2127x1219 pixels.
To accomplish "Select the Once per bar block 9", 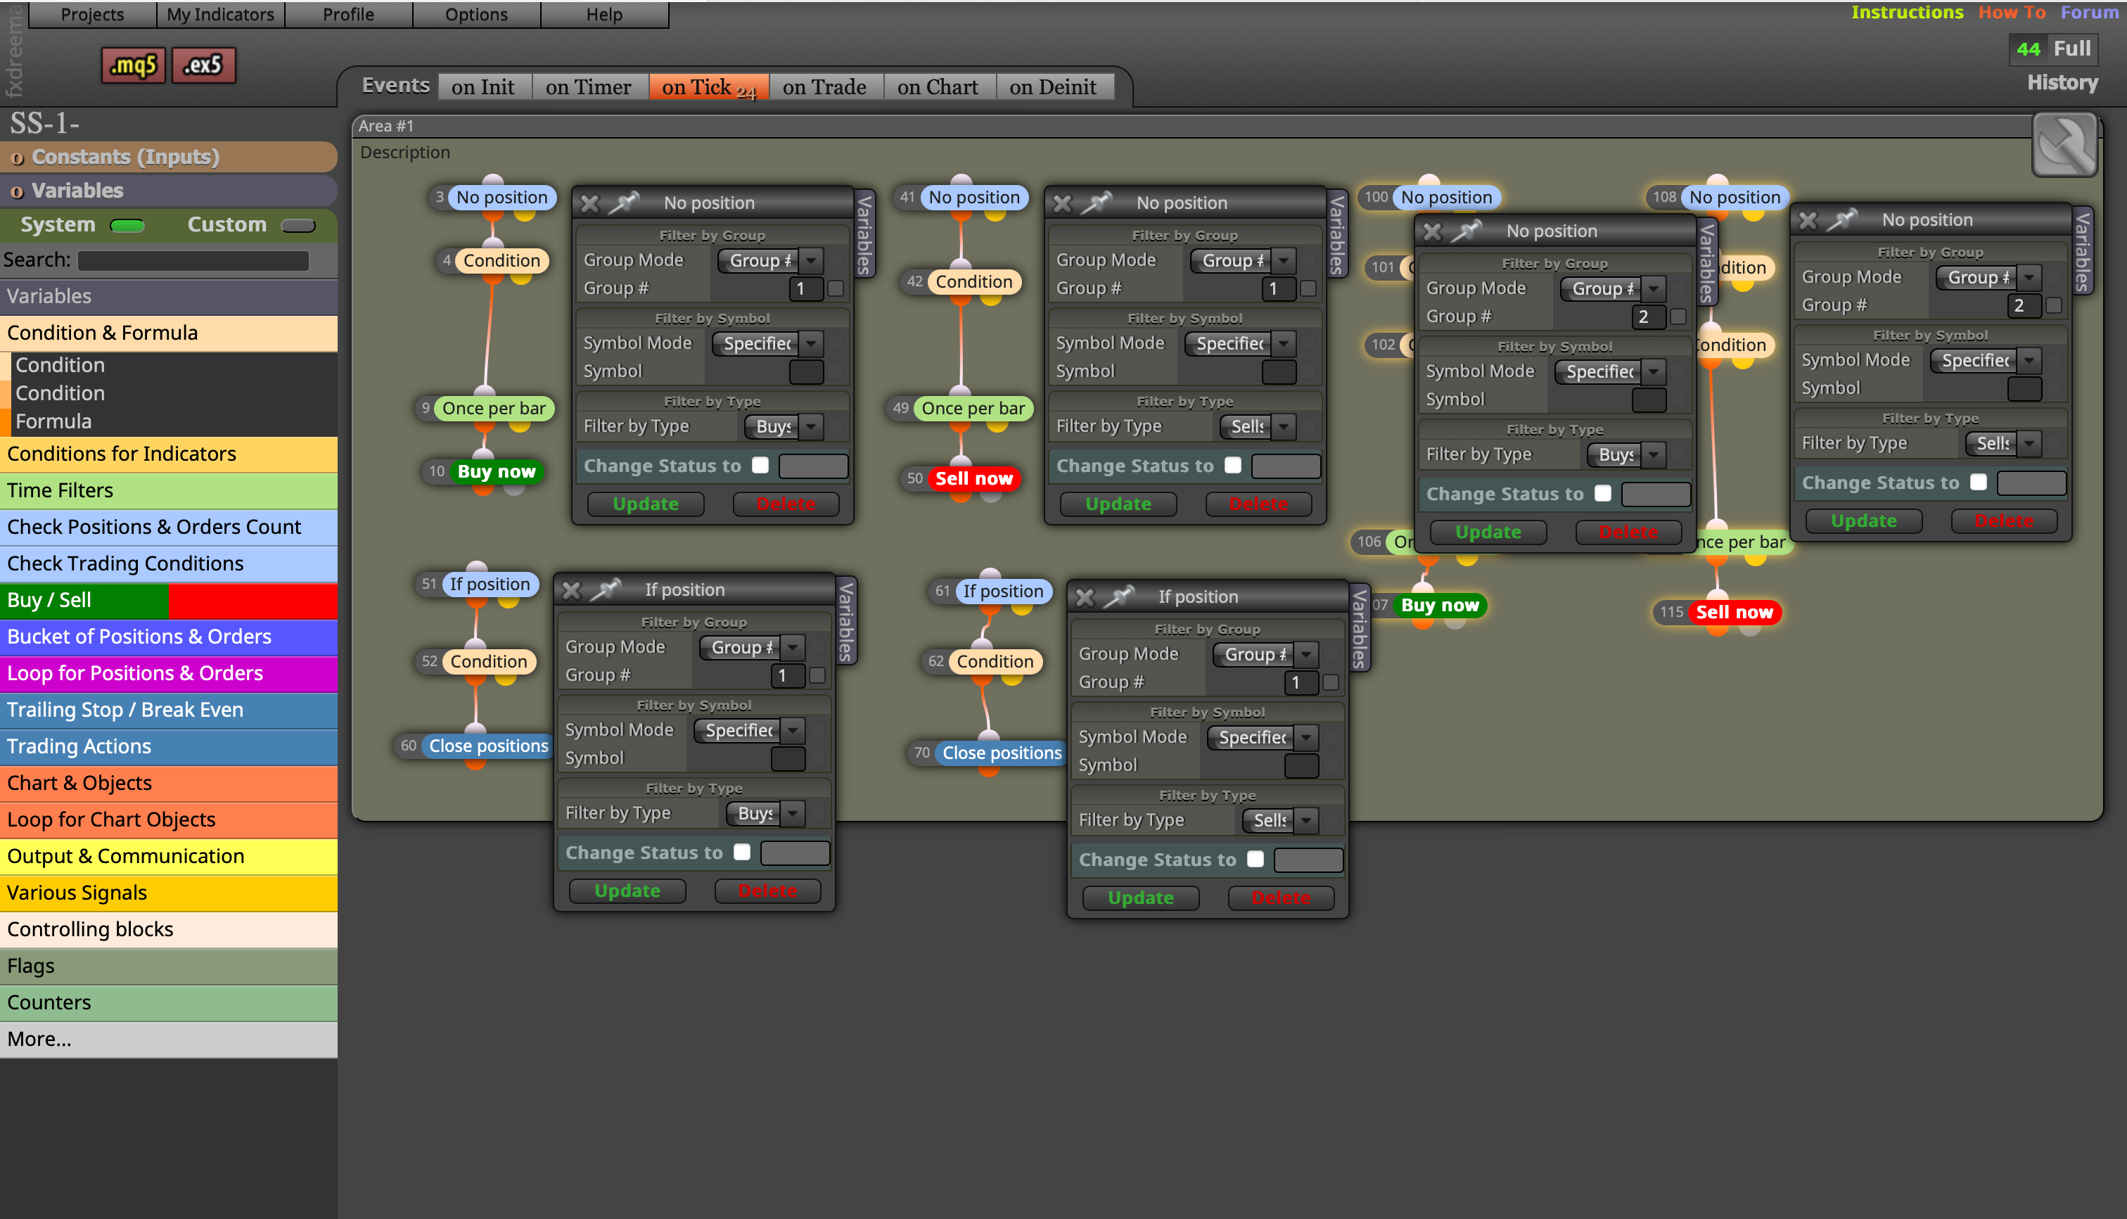I will coord(494,409).
